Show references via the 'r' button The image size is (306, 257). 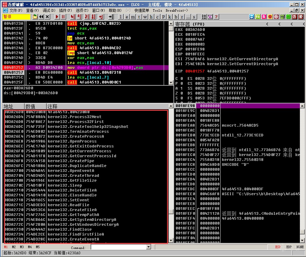[182, 17]
